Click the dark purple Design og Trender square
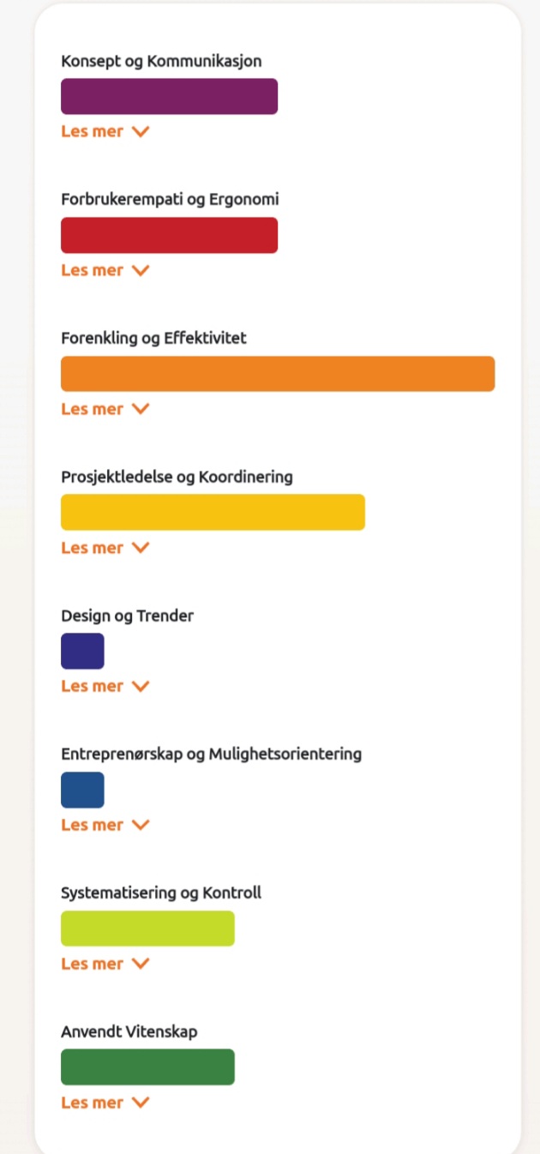The image size is (540, 1154). 82,651
